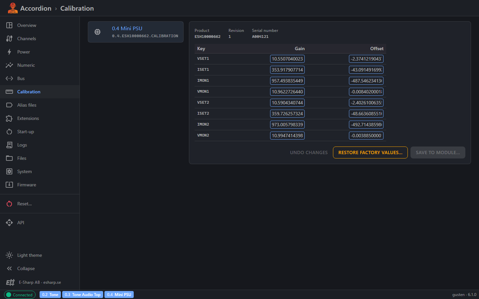Open the E-Sharp AB esharp.se link
Viewport: 479px width, 299px height.
(40, 282)
